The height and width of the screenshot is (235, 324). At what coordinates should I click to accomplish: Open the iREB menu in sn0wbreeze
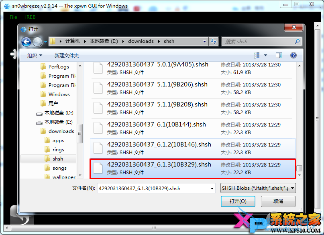coord(31,17)
